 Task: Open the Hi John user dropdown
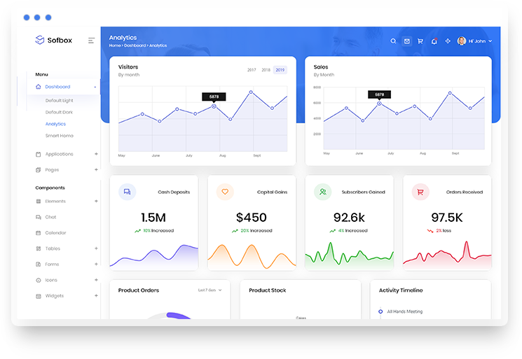(x=475, y=41)
